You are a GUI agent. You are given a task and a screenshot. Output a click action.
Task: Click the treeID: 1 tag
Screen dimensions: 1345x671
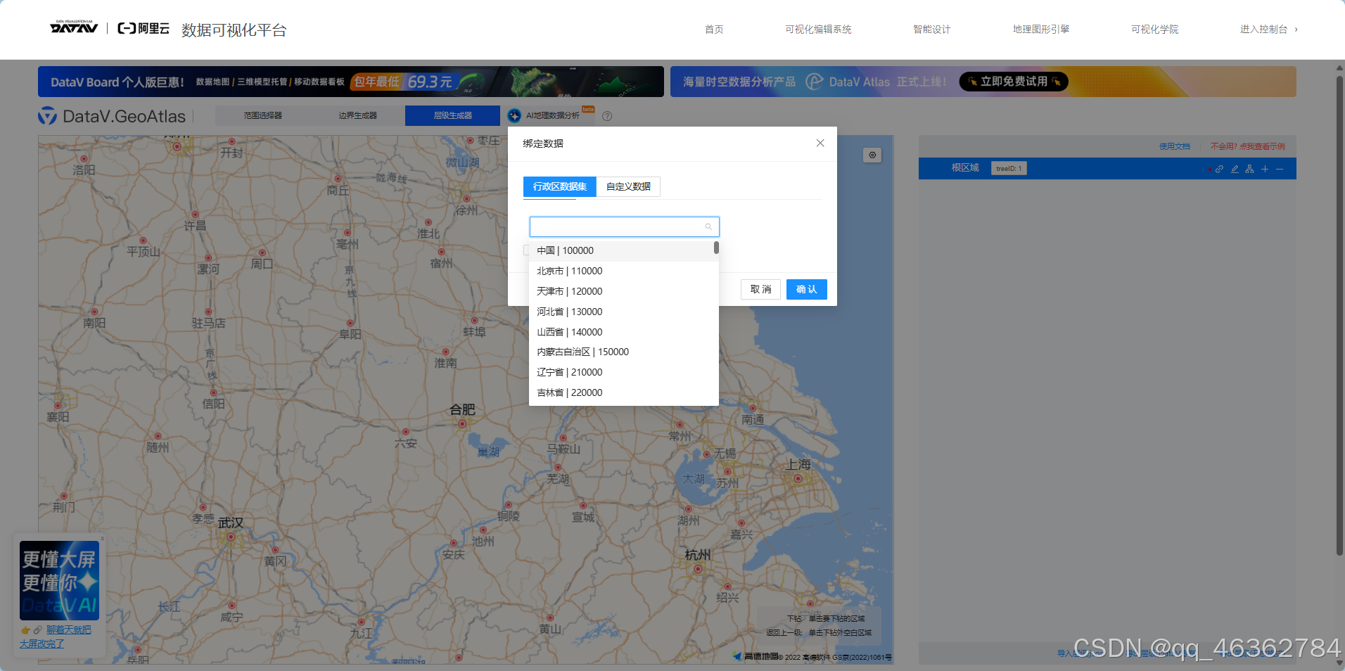click(1009, 168)
